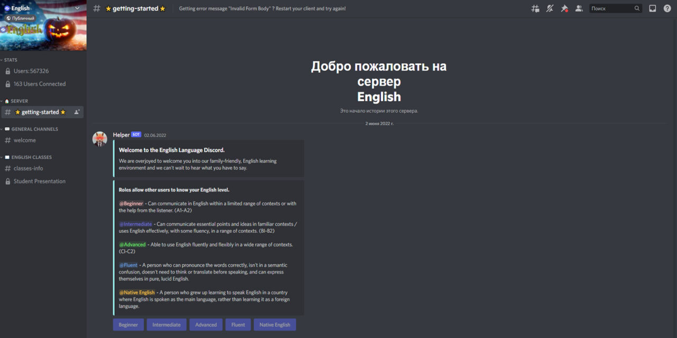Open the notification settings bell icon
Screen dimensions: 677x338
(550, 8)
